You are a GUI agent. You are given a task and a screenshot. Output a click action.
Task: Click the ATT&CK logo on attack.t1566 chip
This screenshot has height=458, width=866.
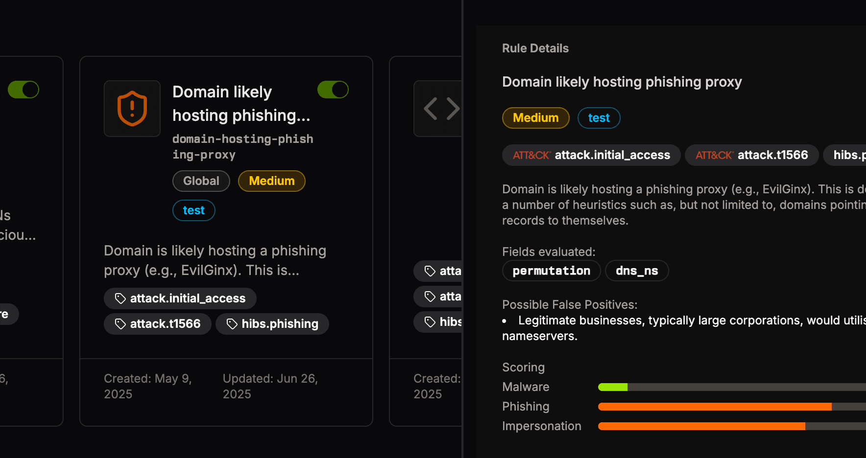coord(714,156)
